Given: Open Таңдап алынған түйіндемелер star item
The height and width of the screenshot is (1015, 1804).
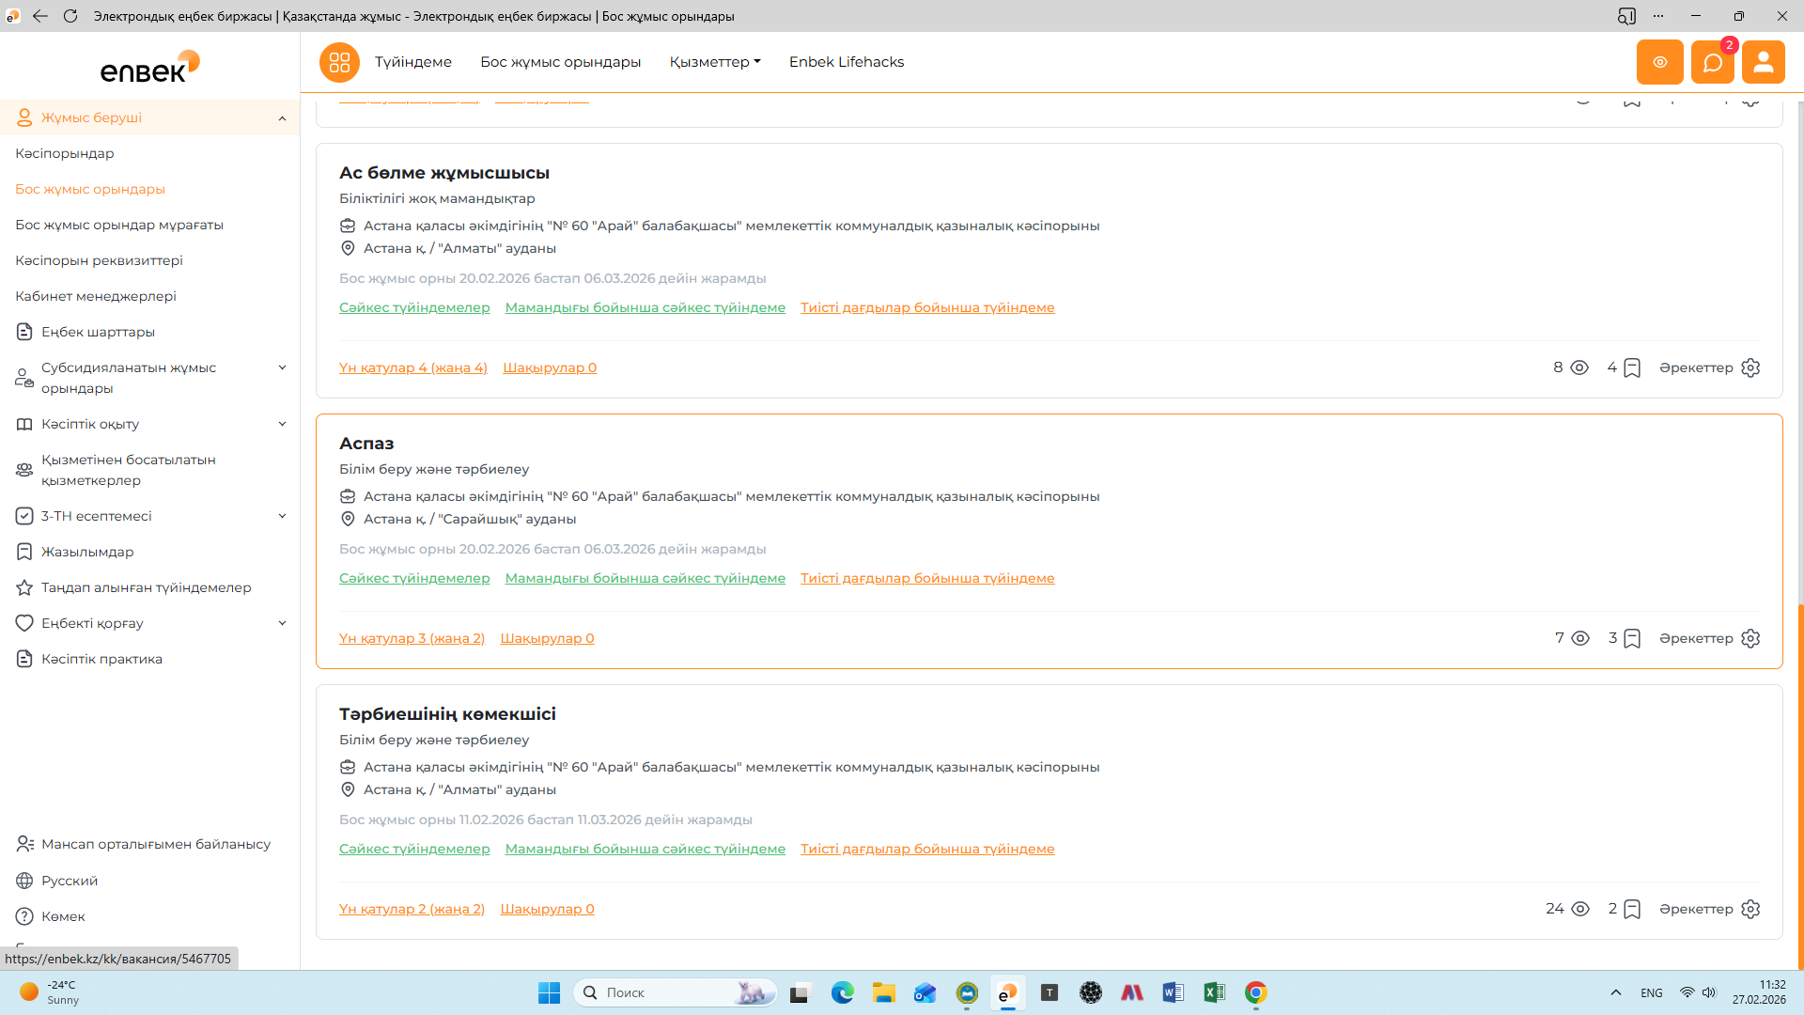Looking at the screenshot, I should [x=24, y=587].
